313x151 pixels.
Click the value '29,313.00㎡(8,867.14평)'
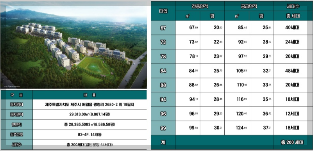click(x=89, y=115)
